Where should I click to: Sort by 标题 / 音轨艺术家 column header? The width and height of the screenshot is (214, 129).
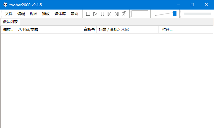pyautogui.click(x=127, y=30)
